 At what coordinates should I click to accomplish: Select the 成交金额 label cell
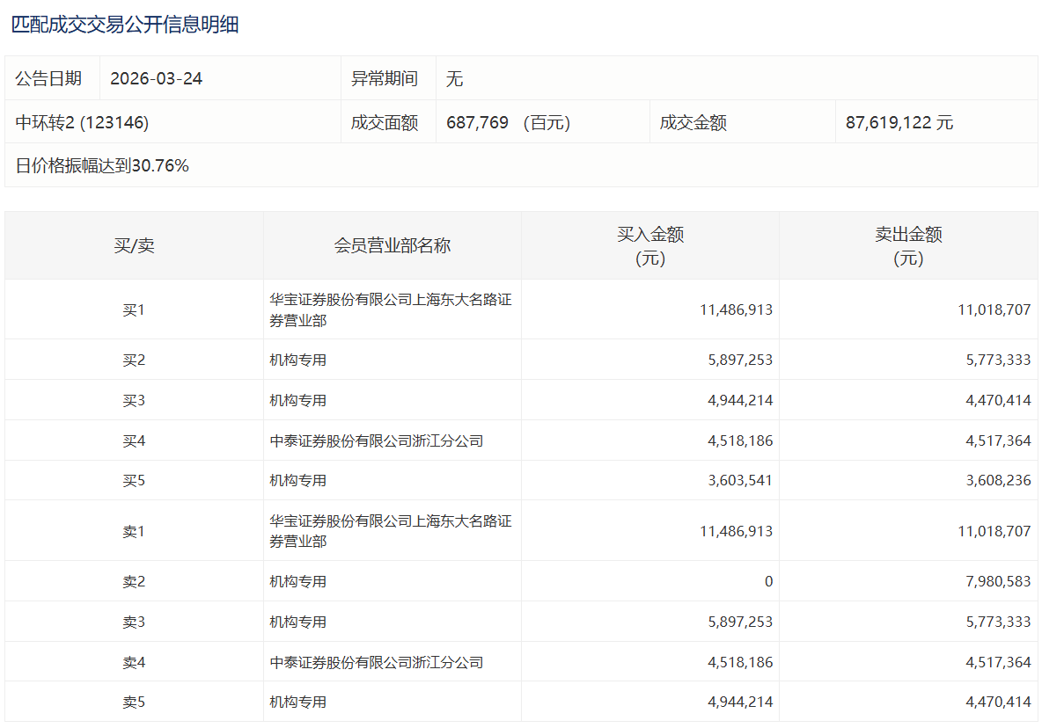point(693,122)
